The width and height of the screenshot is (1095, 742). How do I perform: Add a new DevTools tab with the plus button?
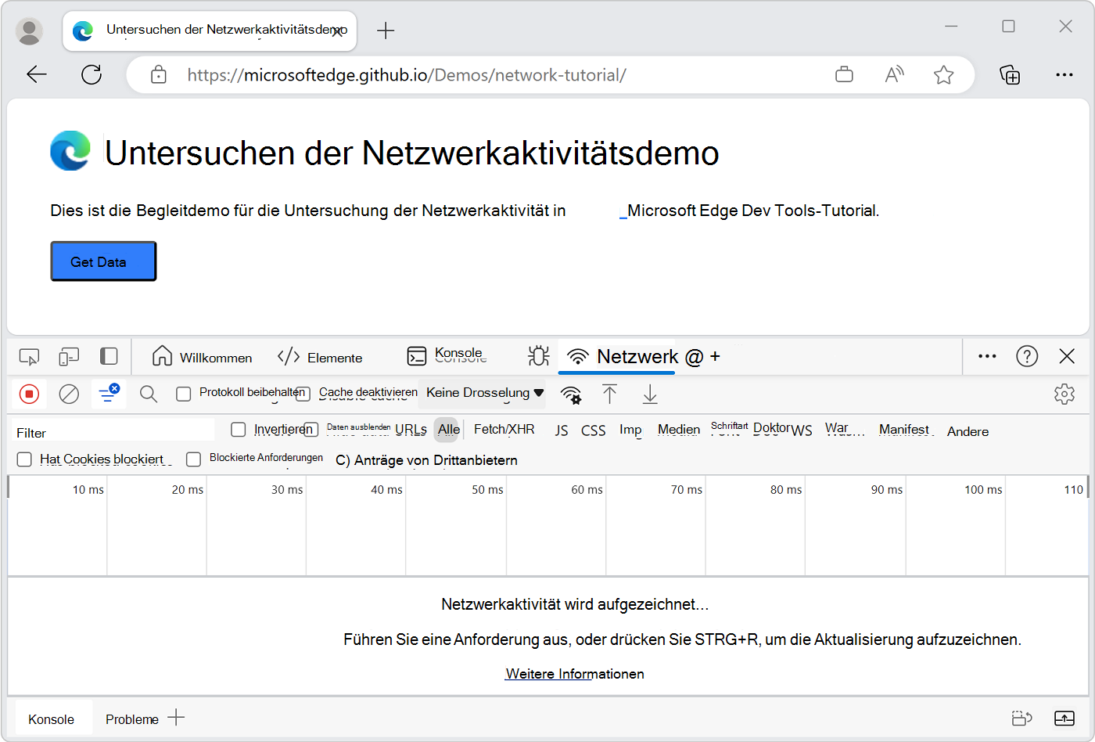[x=716, y=356]
